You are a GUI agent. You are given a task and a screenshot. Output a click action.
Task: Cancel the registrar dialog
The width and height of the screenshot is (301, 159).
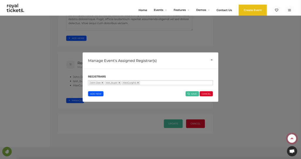click(206, 94)
